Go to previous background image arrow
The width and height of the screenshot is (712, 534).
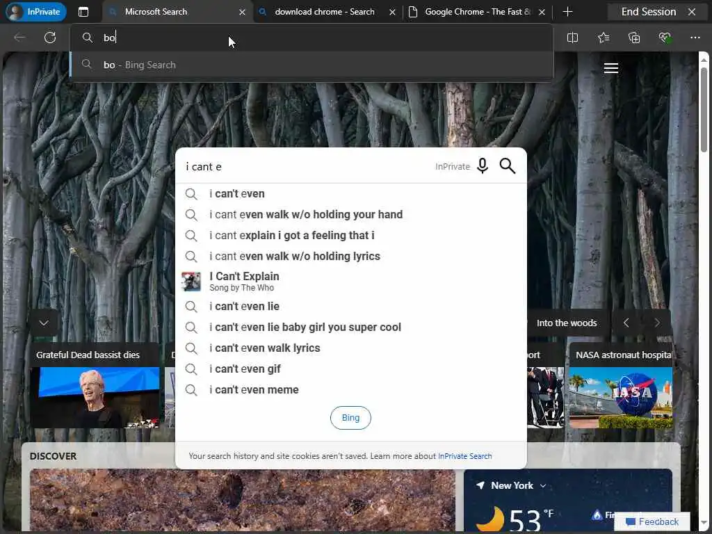(626, 323)
